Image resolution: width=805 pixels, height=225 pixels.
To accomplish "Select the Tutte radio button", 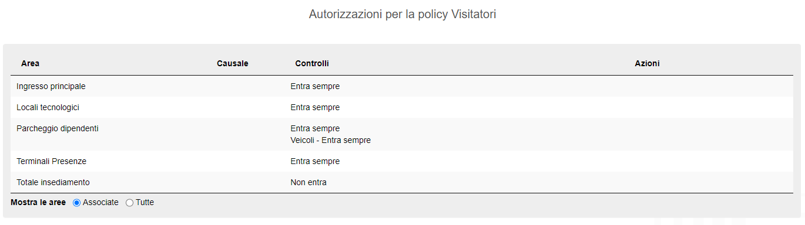I will tap(129, 203).
